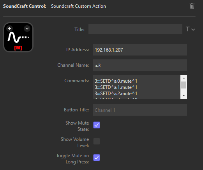
Task: Uncheck the Show Mute State checkbox
Action: point(97,125)
